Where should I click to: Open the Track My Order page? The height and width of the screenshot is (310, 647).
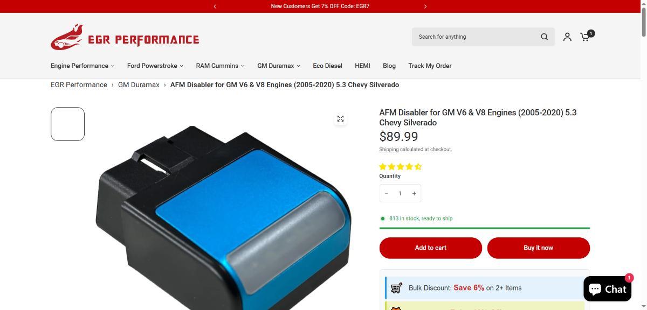(x=430, y=66)
